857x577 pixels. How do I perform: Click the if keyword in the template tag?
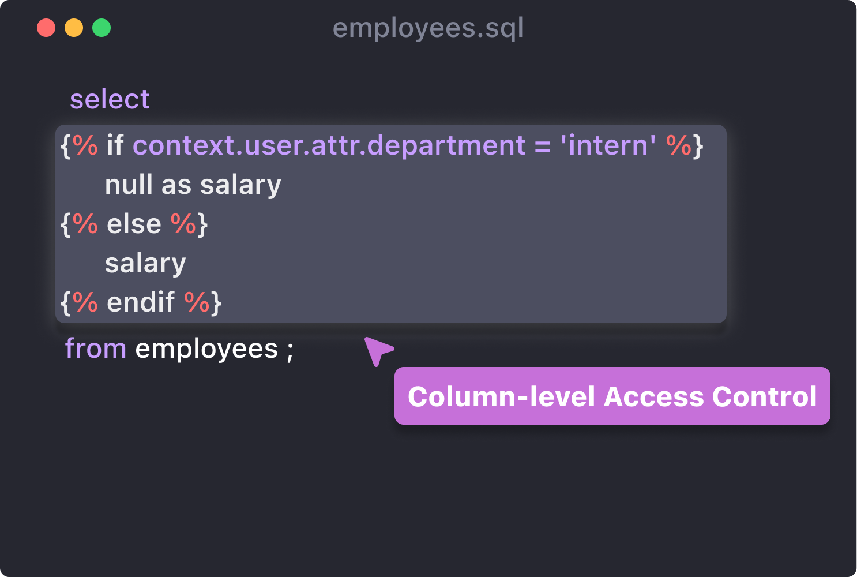(115, 145)
